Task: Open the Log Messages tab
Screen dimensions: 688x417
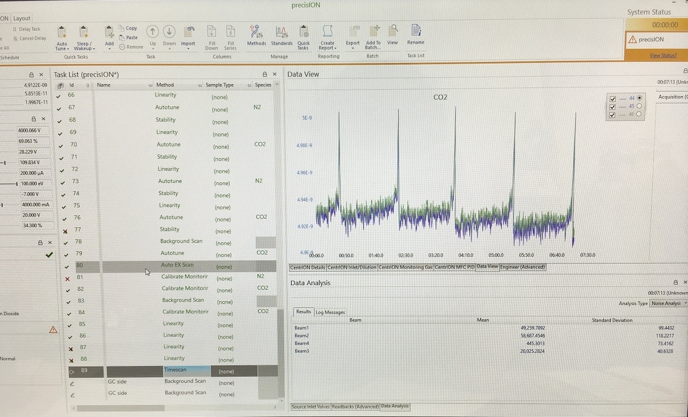Action: pos(330,312)
